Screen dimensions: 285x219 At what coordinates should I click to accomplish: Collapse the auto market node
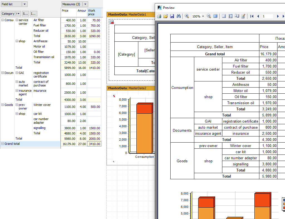(x=17, y=82)
